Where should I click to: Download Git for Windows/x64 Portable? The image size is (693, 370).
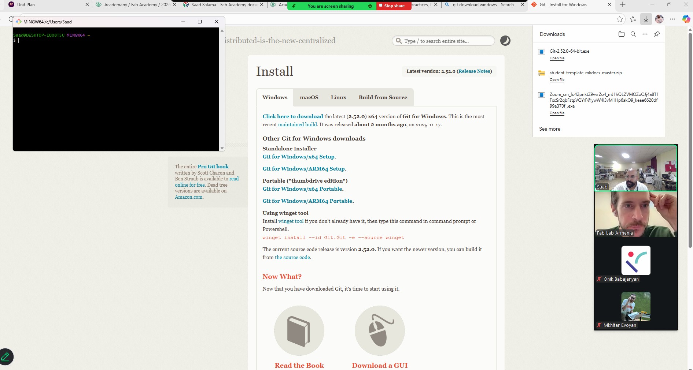click(302, 189)
